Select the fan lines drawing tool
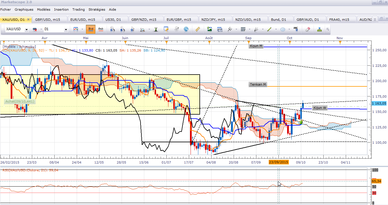 pyautogui.click(x=256, y=29)
